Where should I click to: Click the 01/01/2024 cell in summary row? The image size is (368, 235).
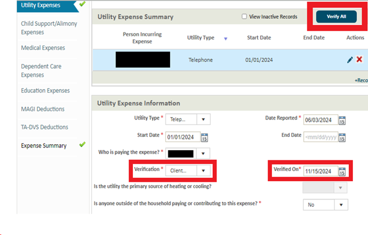click(259, 60)
